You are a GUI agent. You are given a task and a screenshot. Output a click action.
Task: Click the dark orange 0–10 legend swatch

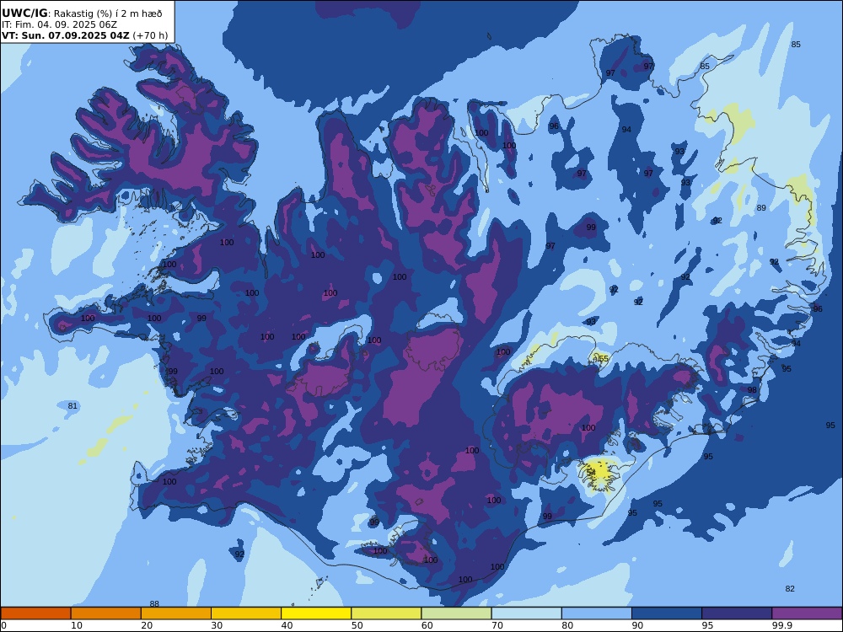[35, 613]
